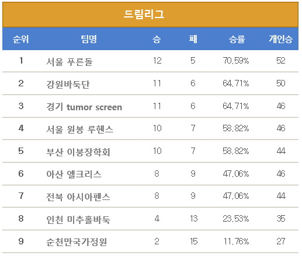
Task: Click the 개인승 column header
Action: [x=281, y=39]
